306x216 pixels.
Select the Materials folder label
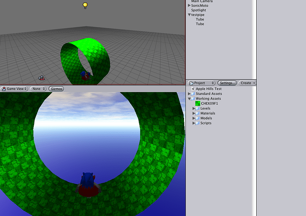(x=208, y=113)
